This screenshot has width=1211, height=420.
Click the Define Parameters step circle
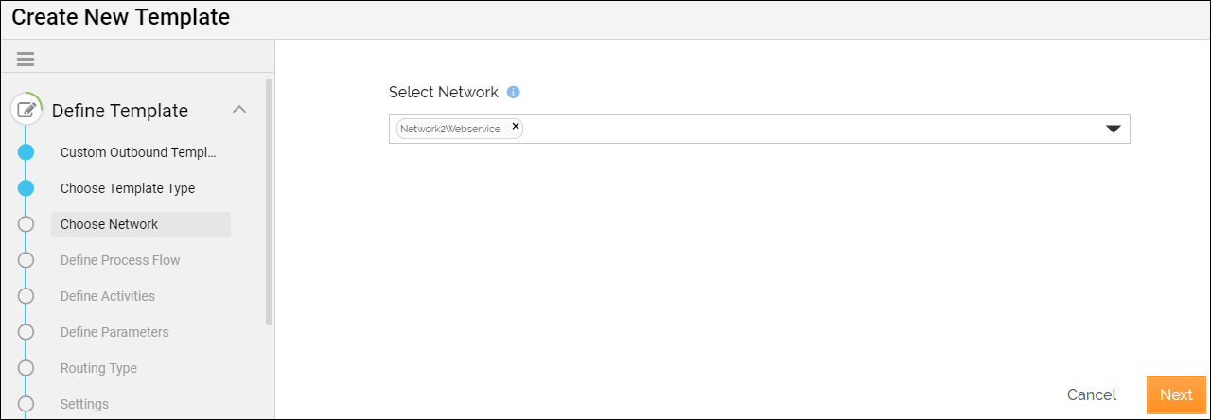point(26,332)
